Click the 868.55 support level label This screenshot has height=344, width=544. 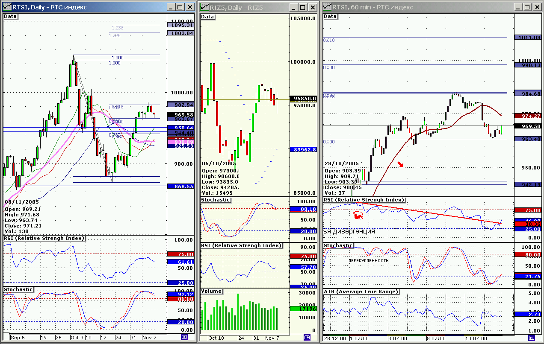(x=181, y=186)
